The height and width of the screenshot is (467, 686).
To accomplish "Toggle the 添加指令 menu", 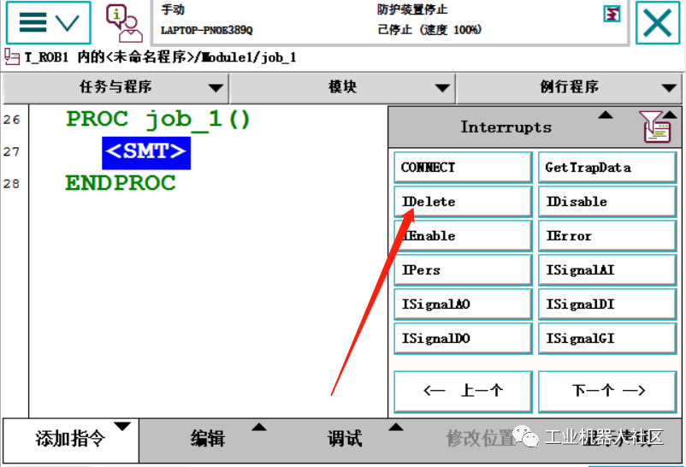I will click(71, 440).
